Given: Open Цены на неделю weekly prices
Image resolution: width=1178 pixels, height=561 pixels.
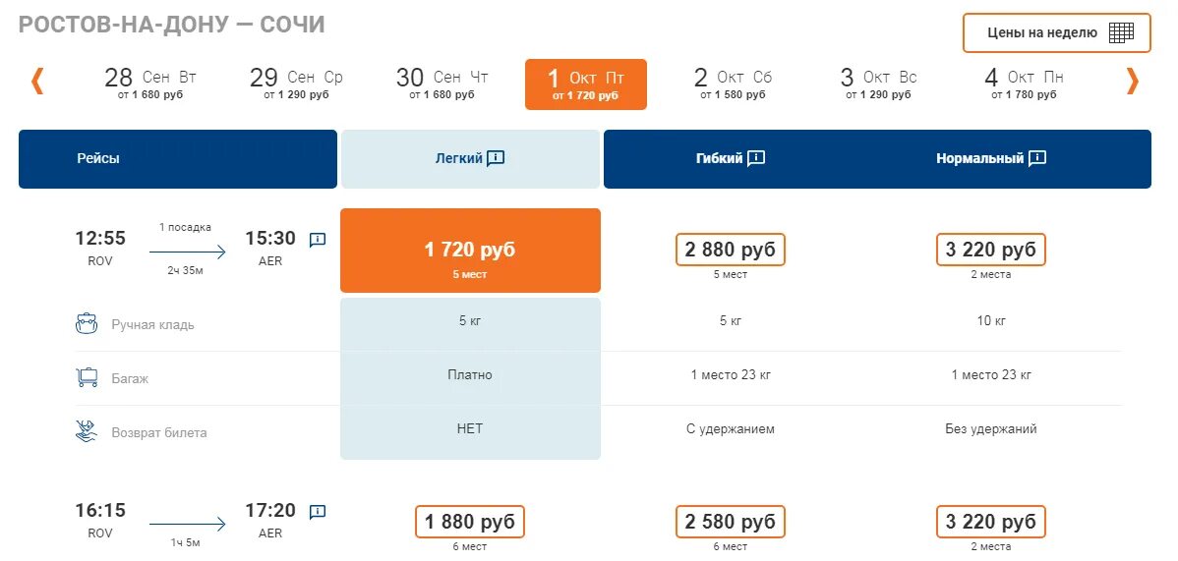Looking at the screenshot, I should [x=1056, y=32].
